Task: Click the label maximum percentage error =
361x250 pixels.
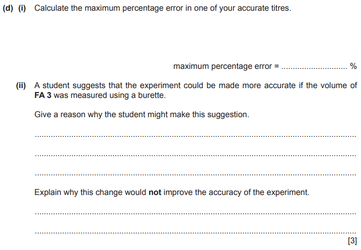Action: (x=226, y=66)
